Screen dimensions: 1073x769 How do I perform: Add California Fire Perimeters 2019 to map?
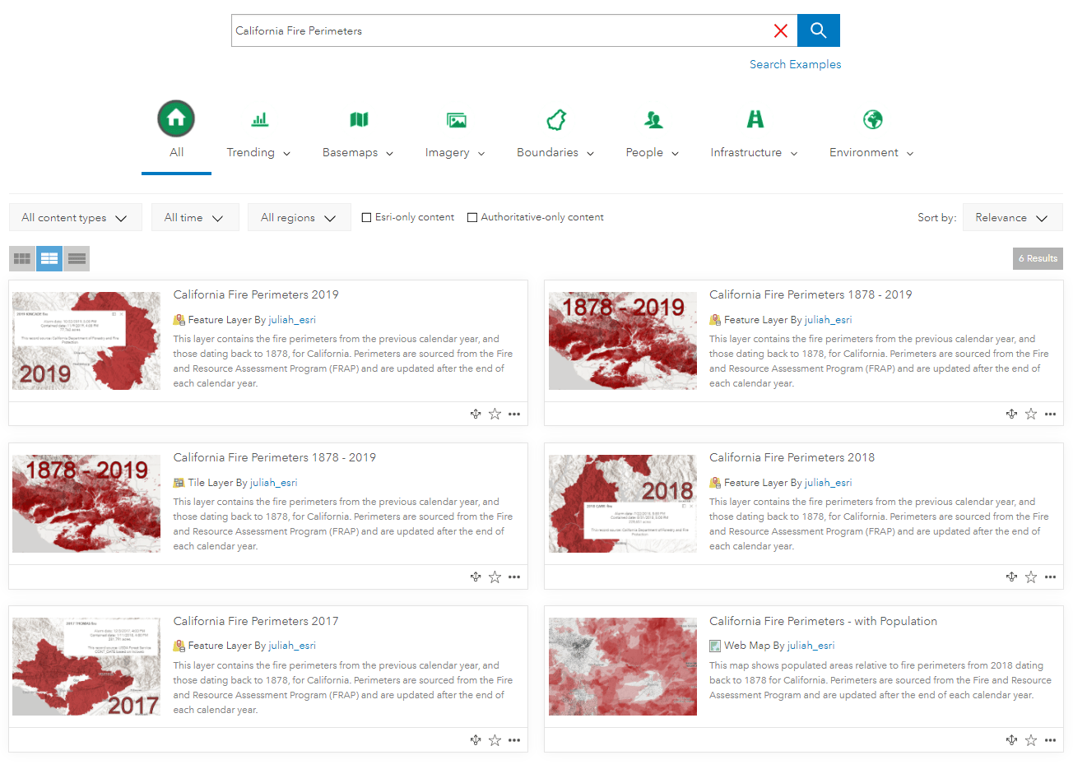tap(476, 414)
